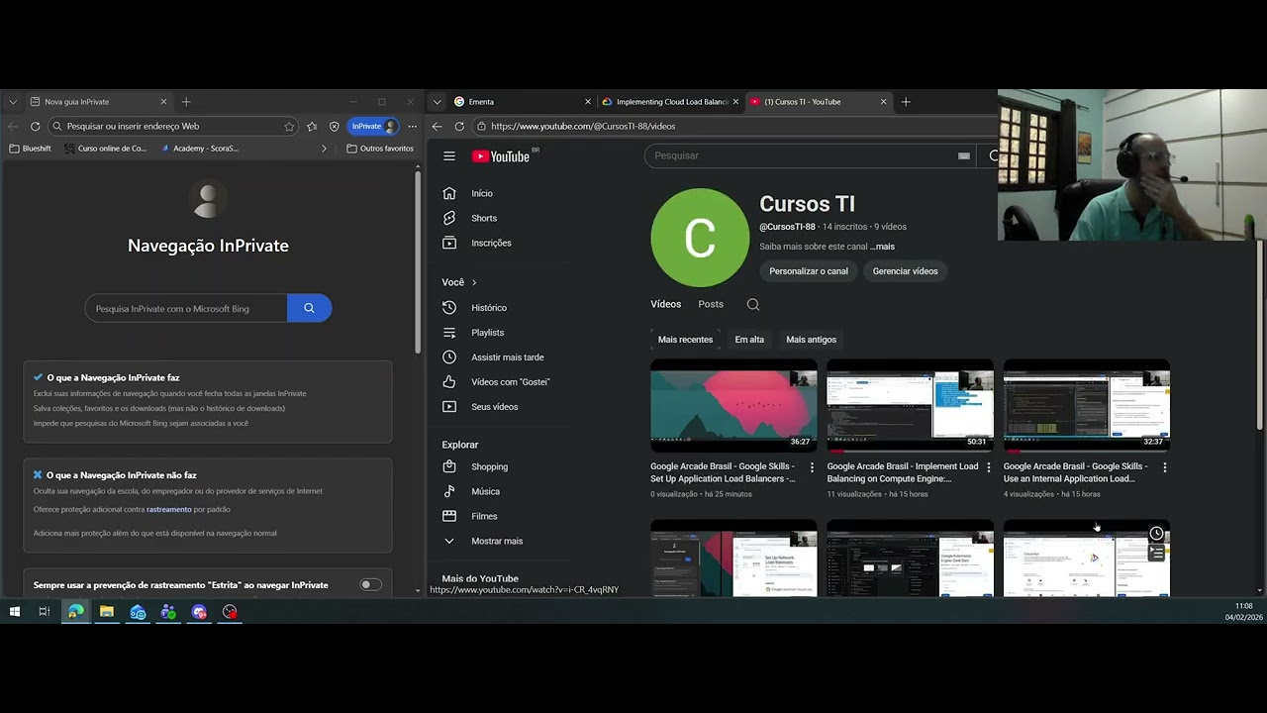This screenshot has width=1267, height=713.
Task: Open Música under Explorar
Action: pos(485,491)
